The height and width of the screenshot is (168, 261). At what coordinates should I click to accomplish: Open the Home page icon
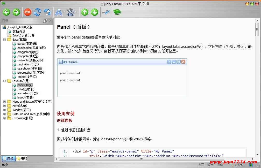click(x=47, y=12)
